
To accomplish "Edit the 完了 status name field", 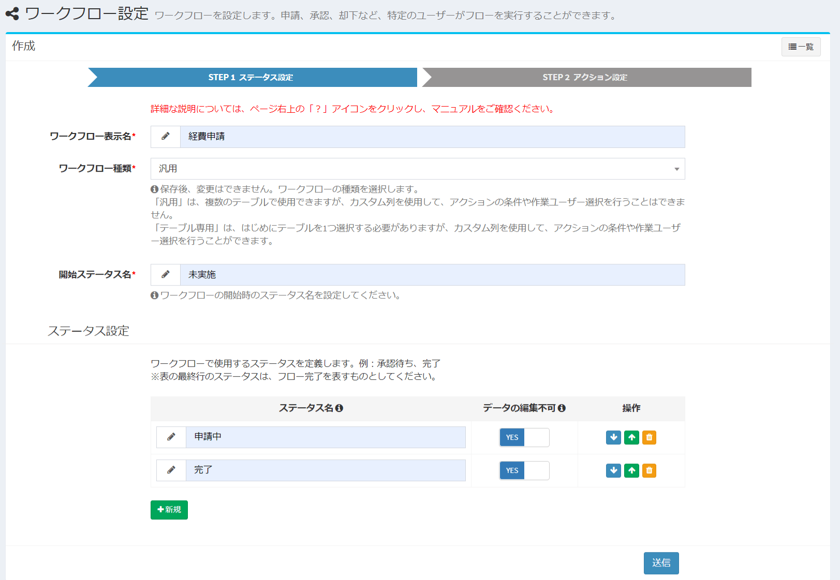I will coord(325,470).
